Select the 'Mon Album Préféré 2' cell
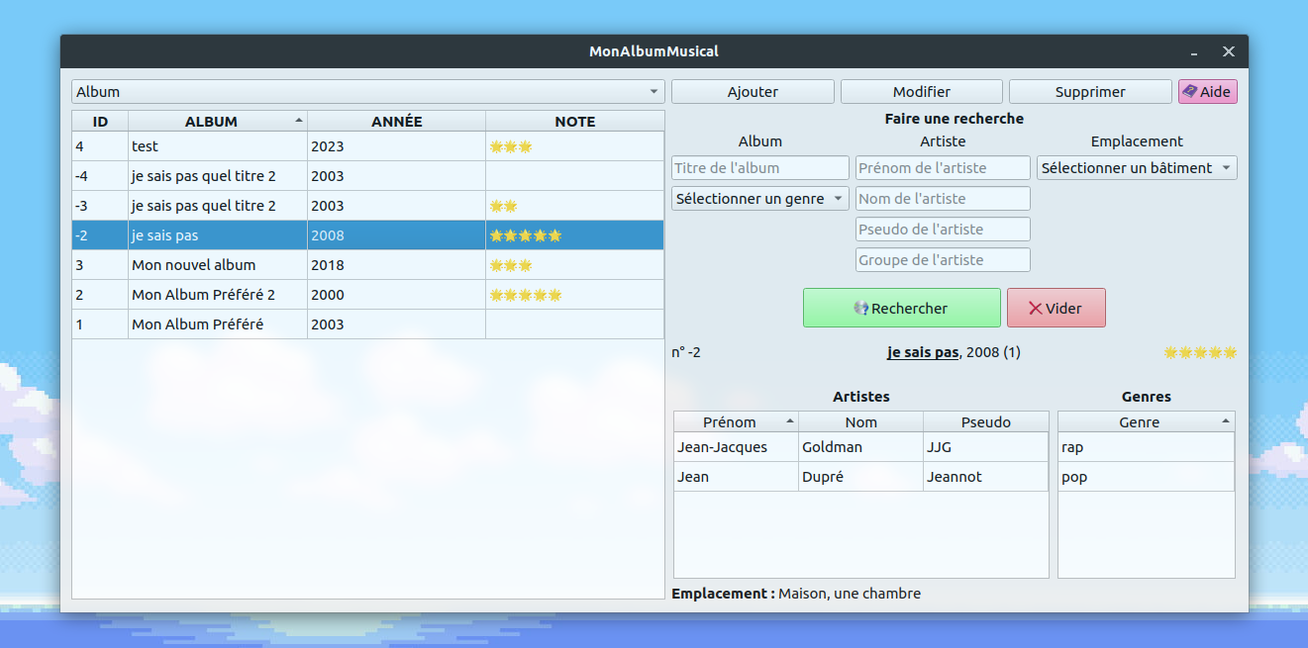 [217, 295]
